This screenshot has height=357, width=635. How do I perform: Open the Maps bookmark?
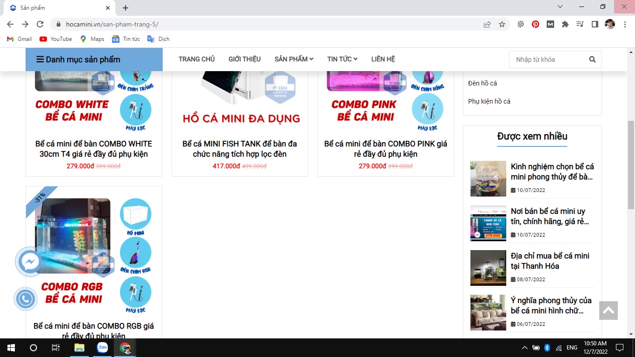point(92,39)
